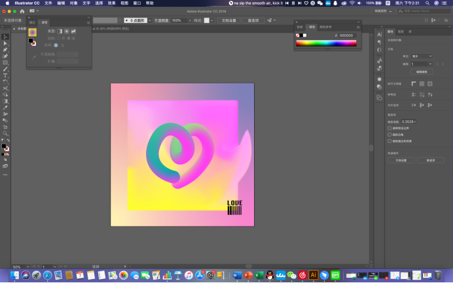Select the Selection (black arrow) tool
This screenshot has width=453, height=283.
pos(5,37)
